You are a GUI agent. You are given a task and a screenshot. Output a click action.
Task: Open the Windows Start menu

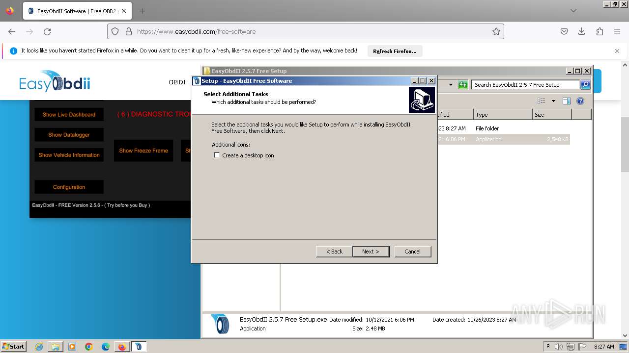tap(14, 346)
